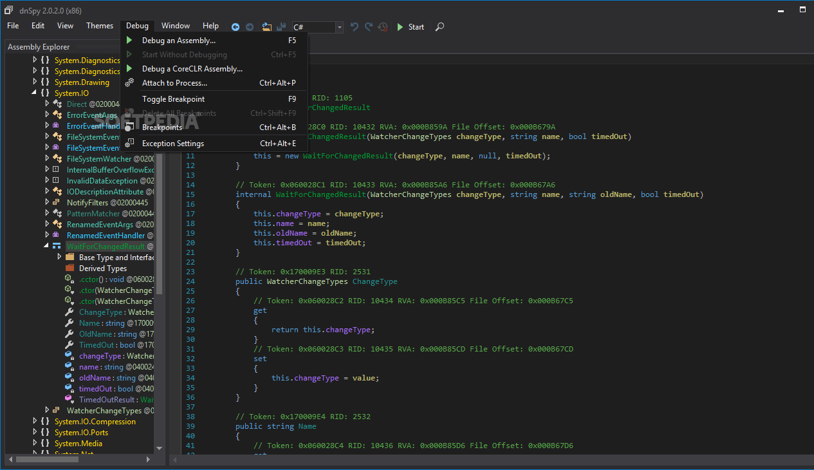The image size is (814, 470).
Task: Open search with the magnifying glass icon
Action: (x=440, y=27)
